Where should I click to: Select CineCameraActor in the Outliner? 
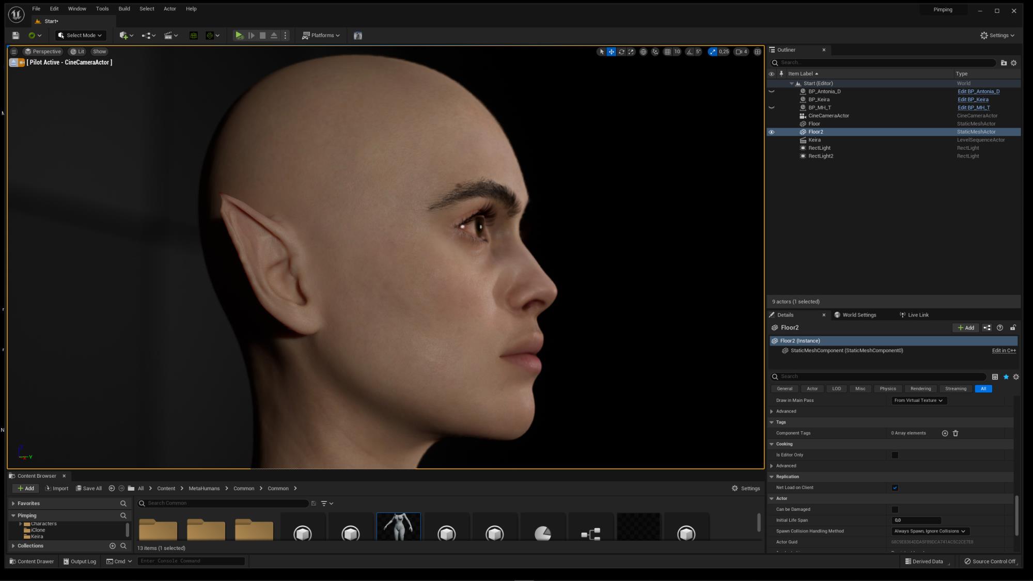pos(828,116)
